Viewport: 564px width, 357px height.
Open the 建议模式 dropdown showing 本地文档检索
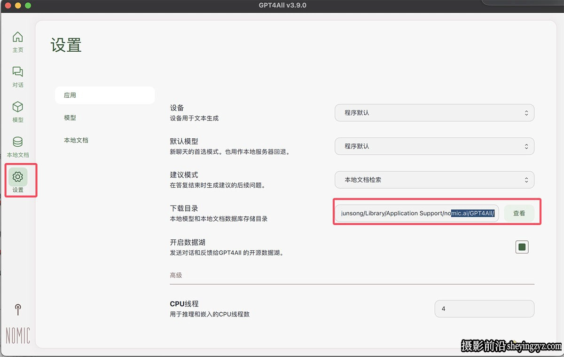pos(434,180)
